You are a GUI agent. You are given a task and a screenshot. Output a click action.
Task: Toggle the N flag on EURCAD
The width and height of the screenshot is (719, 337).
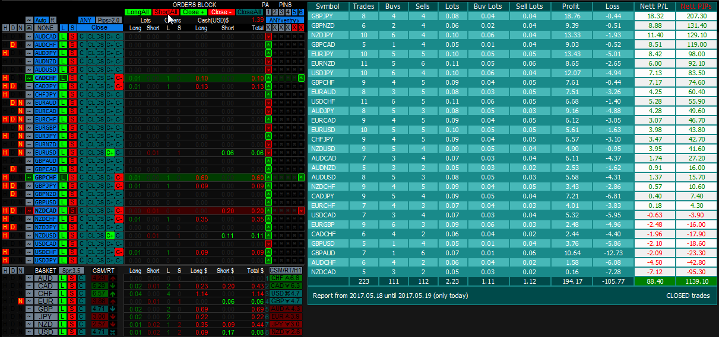point(21,111)
